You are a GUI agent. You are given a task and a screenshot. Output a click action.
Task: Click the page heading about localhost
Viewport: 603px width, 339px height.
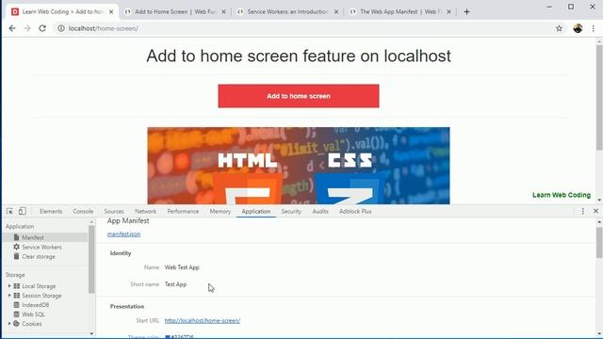coord(299,56)
